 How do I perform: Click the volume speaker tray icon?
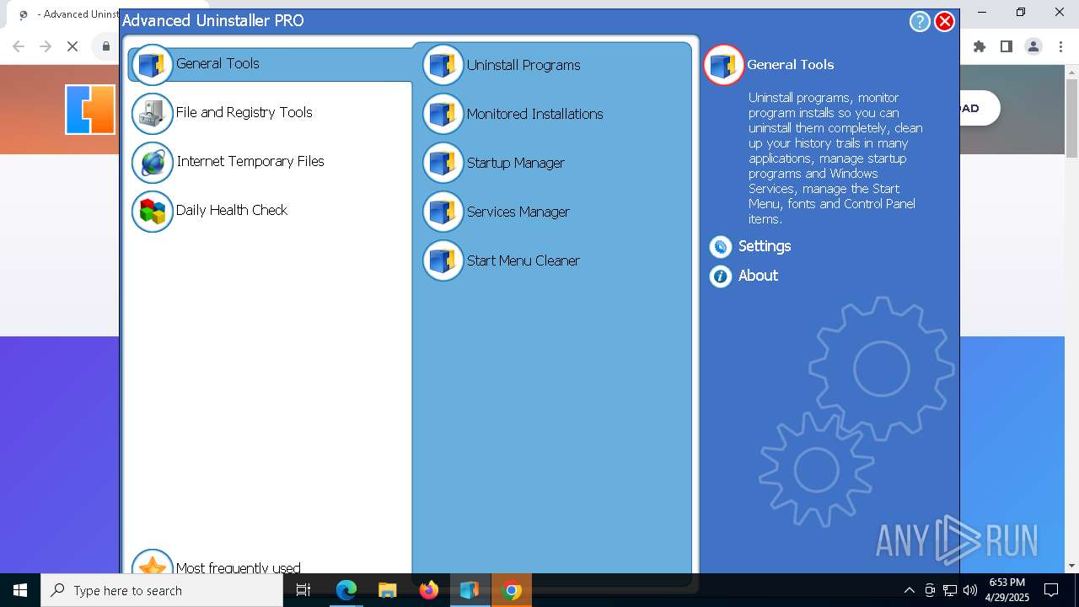pyautogui.click(x=970, y=590)
